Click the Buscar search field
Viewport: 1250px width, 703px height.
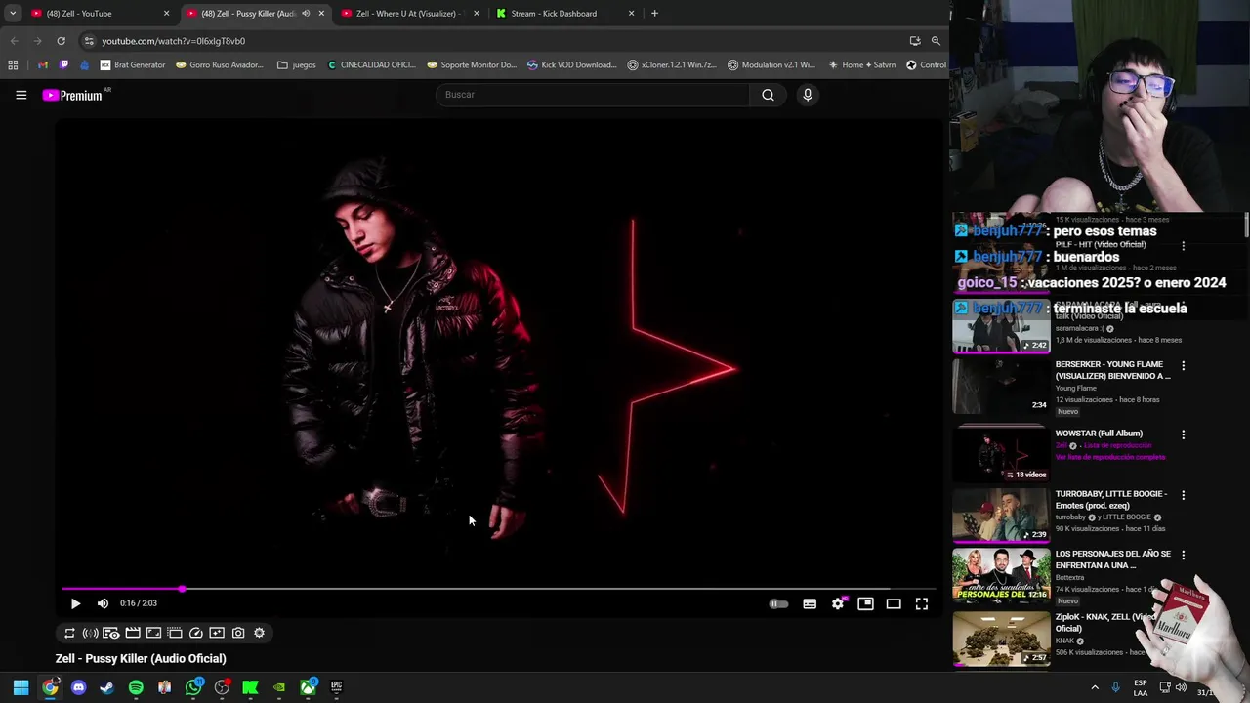pyautogui.click(x=594, y=95)
